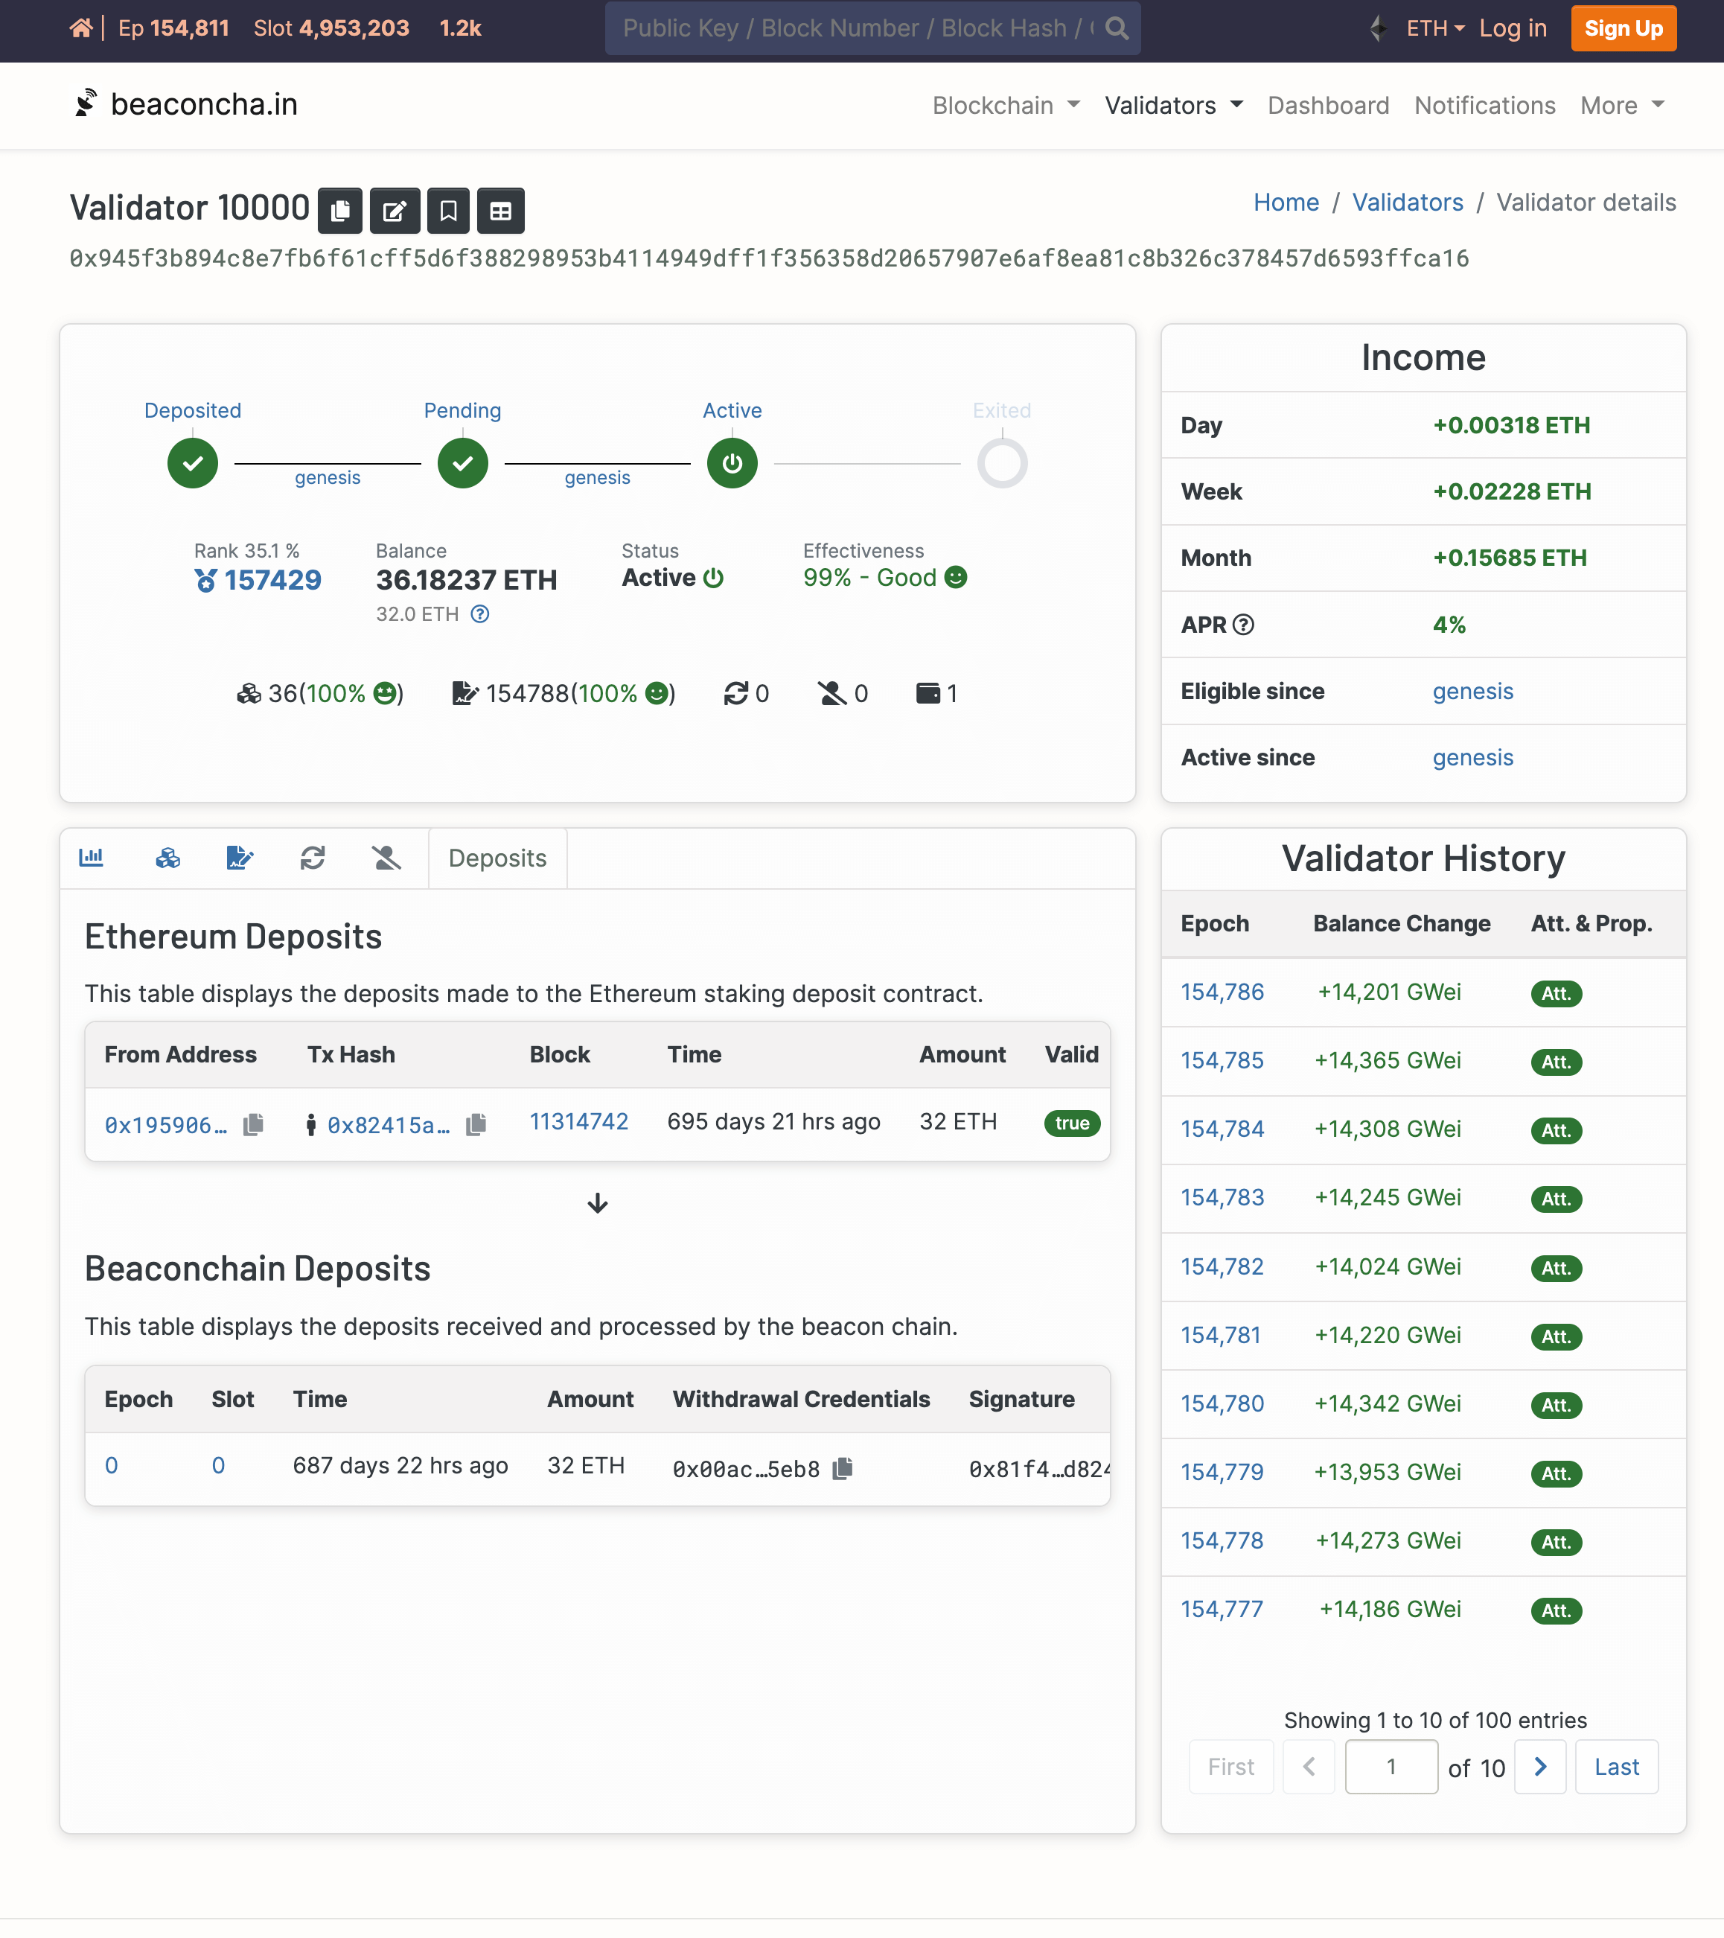1724x1938 pixels.
Task: Click the Eligible since genesis link
Action: [x=1472, y=691]
